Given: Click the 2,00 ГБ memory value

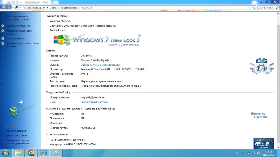Looking at the screenshot, I should (84, 73).
